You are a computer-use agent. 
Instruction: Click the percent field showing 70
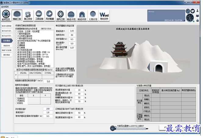79,102
